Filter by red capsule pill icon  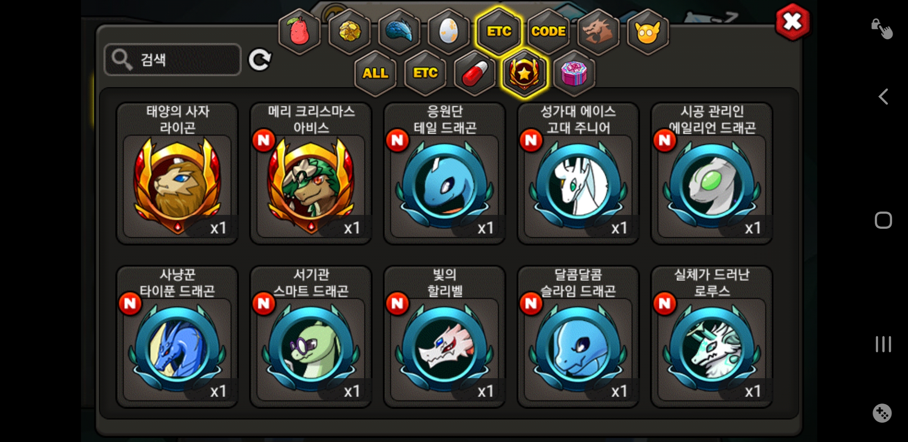pos(475,73)
